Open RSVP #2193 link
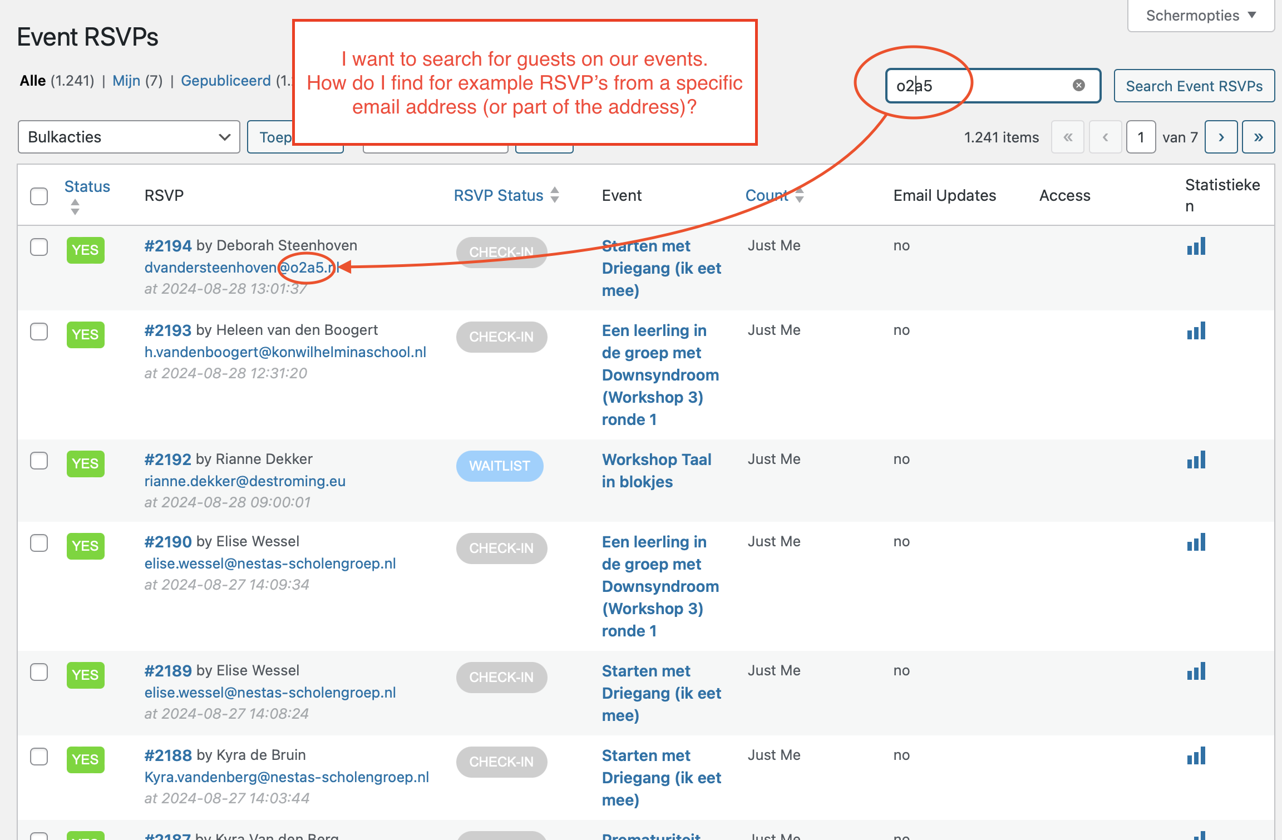 tap(168, 330)
